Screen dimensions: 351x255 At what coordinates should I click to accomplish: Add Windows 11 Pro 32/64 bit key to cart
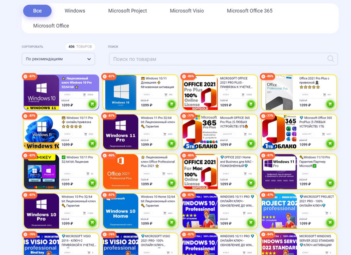point(171,143)
